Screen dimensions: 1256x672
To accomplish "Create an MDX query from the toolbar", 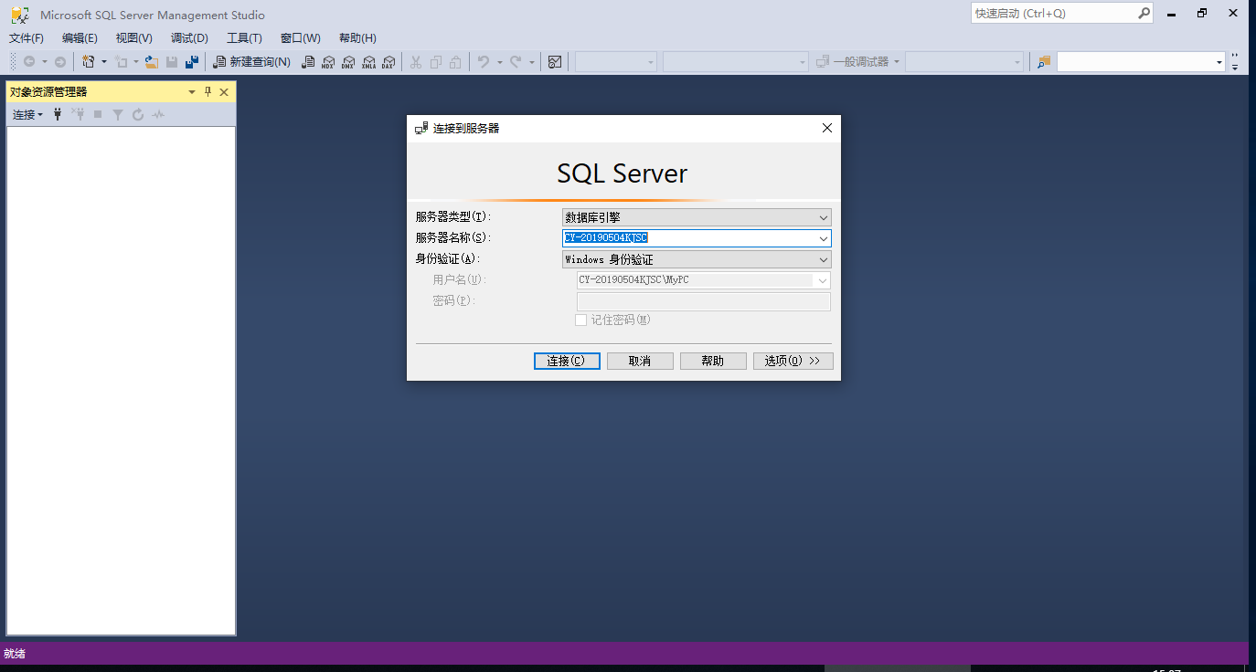I will click(x=328, y=61).
